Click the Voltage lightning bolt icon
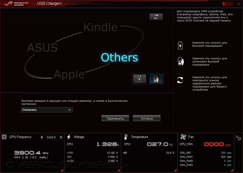Viewport: 243px width, 173px height. click(x=69, y=137)
